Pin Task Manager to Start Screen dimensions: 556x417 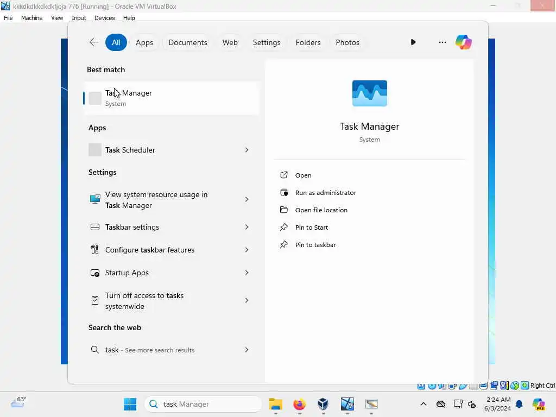(311, 228)
